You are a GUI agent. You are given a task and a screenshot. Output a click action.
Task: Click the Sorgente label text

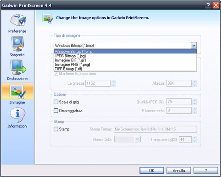coord(17,55)
